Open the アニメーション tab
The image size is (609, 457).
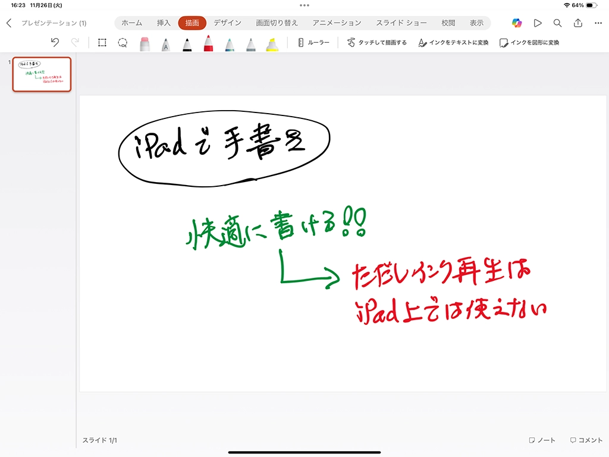tap(337, 23)
